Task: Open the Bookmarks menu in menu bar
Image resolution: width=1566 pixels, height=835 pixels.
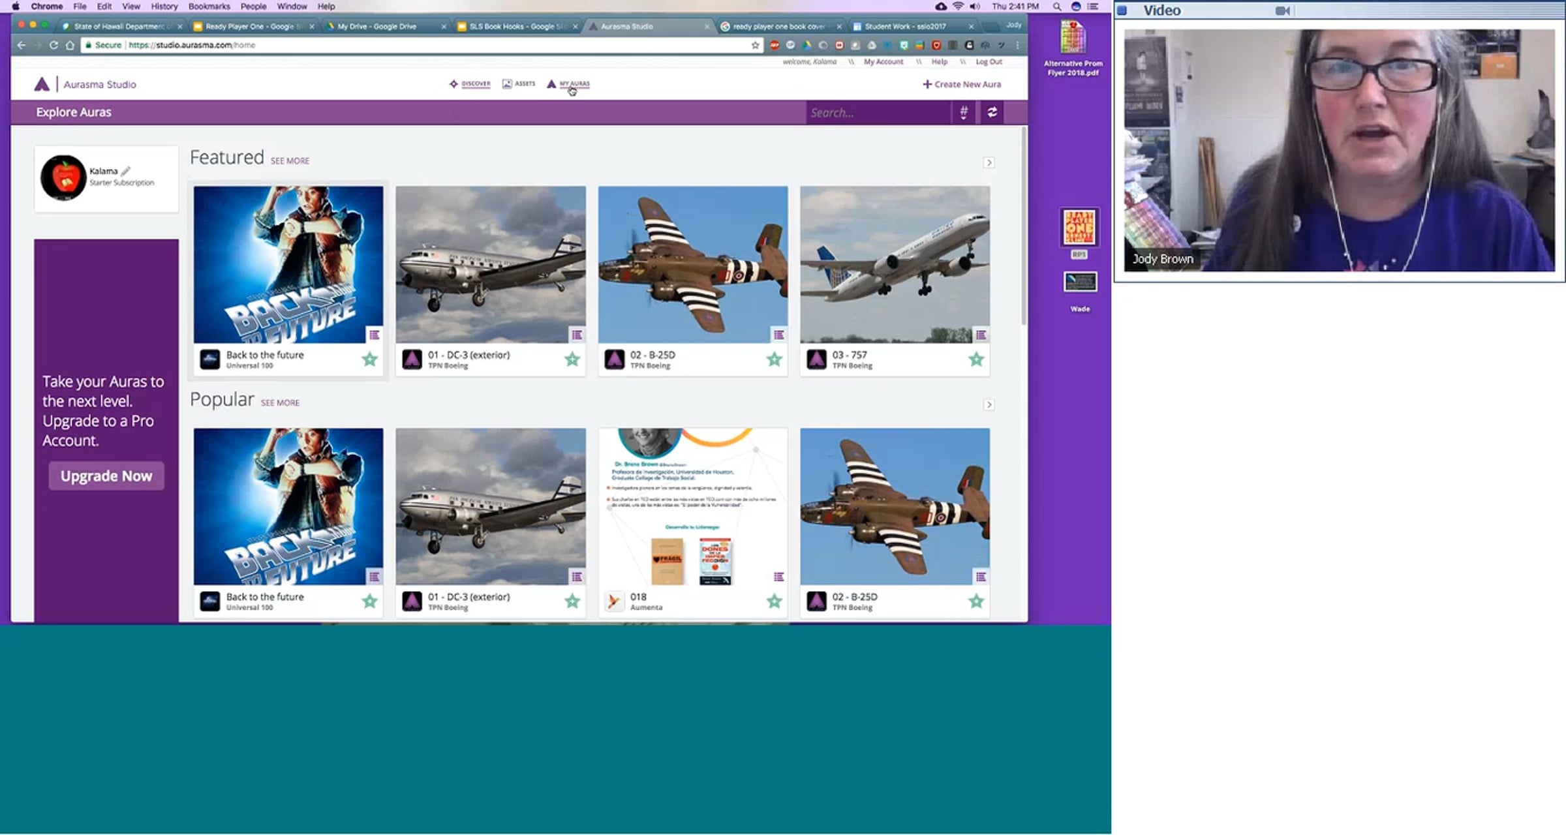Action: coord(209,7)
